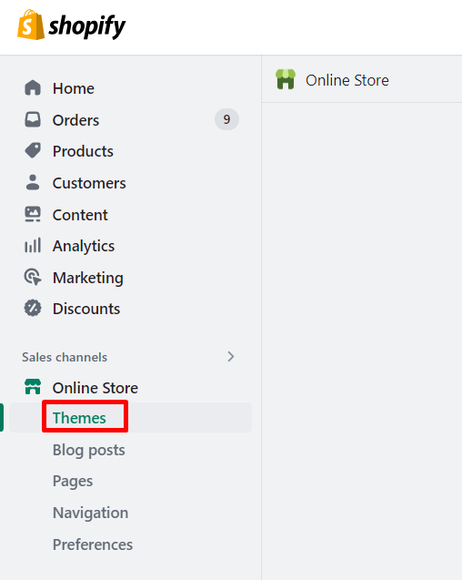Click the Content image icon
462x580 pixels.
pyautogui.click(x=33, y=214)
